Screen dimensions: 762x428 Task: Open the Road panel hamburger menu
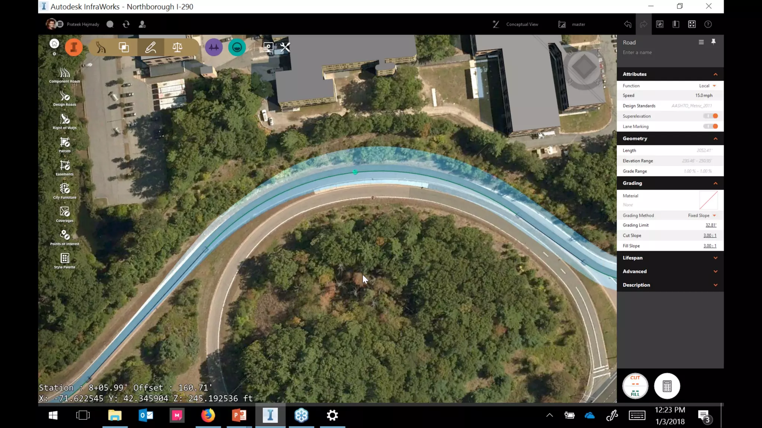tap(701, 42)
